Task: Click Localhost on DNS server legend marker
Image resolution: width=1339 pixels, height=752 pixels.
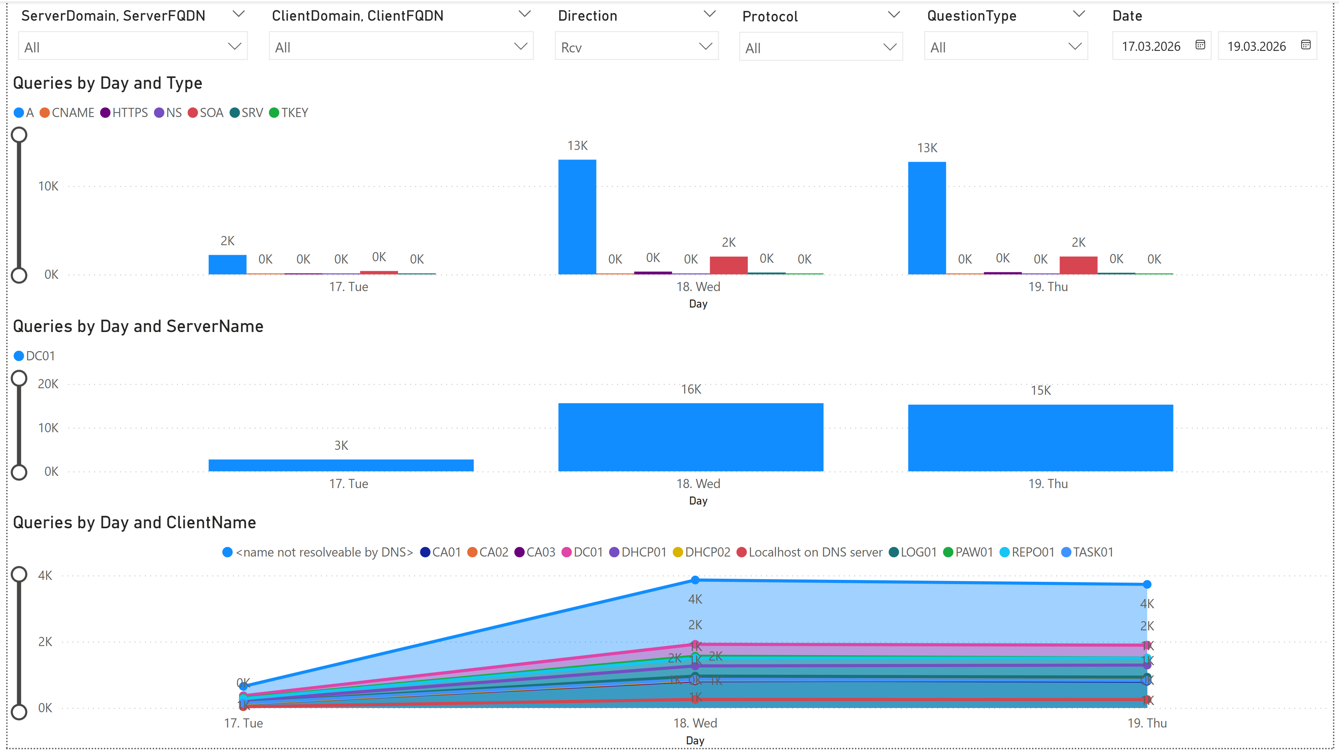Action: (742, 552)
